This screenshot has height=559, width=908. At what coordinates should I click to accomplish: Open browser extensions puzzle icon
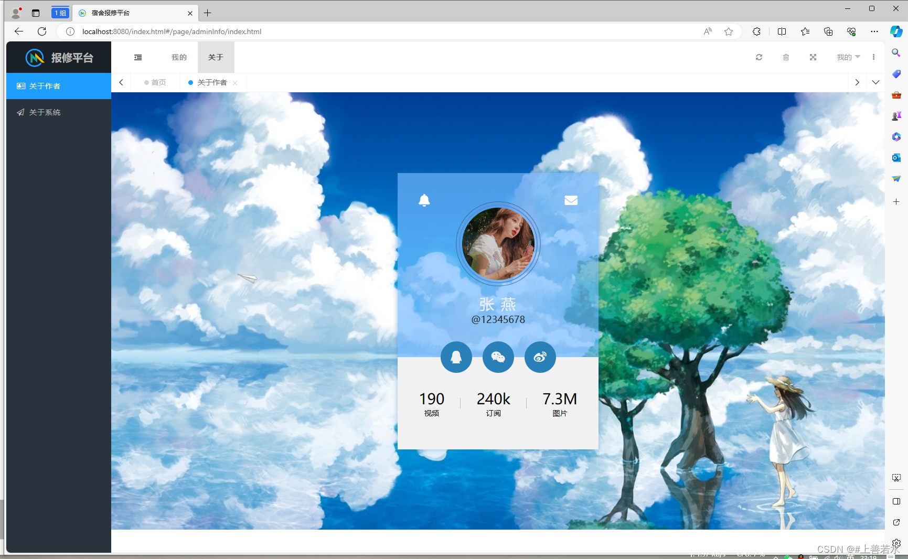coord(756,31)
